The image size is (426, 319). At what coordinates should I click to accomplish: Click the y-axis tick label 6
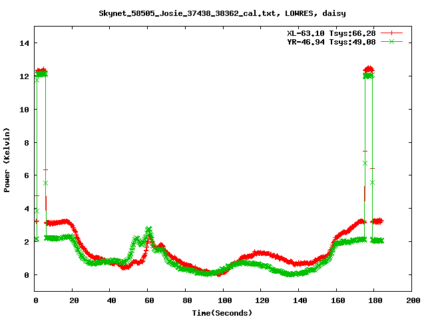27,175
